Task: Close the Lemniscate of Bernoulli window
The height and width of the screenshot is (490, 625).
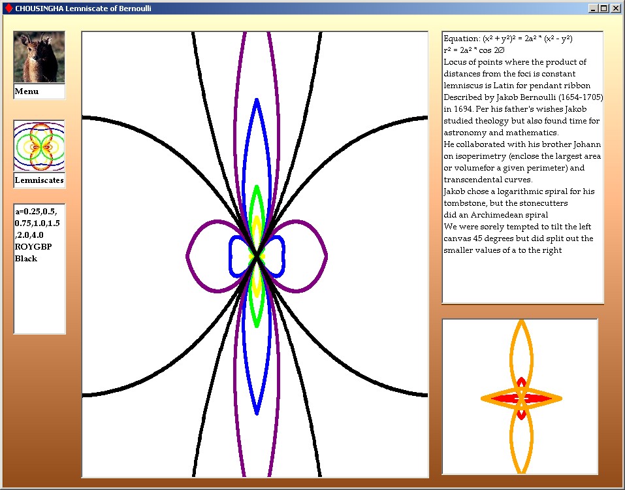Action: point(615,8)
